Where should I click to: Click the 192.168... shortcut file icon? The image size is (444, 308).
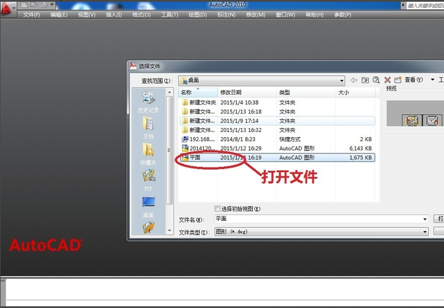pos(185,139)
